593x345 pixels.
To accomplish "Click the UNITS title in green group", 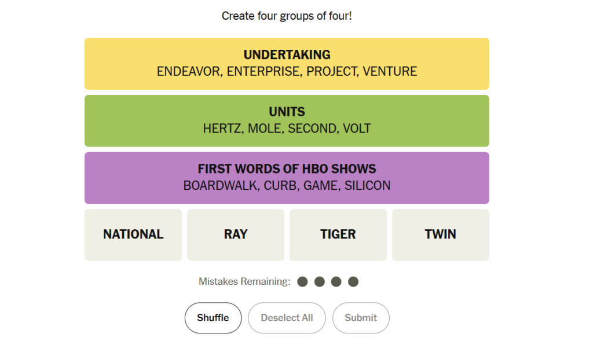I will pyautogui.click(x=287, y=112).
